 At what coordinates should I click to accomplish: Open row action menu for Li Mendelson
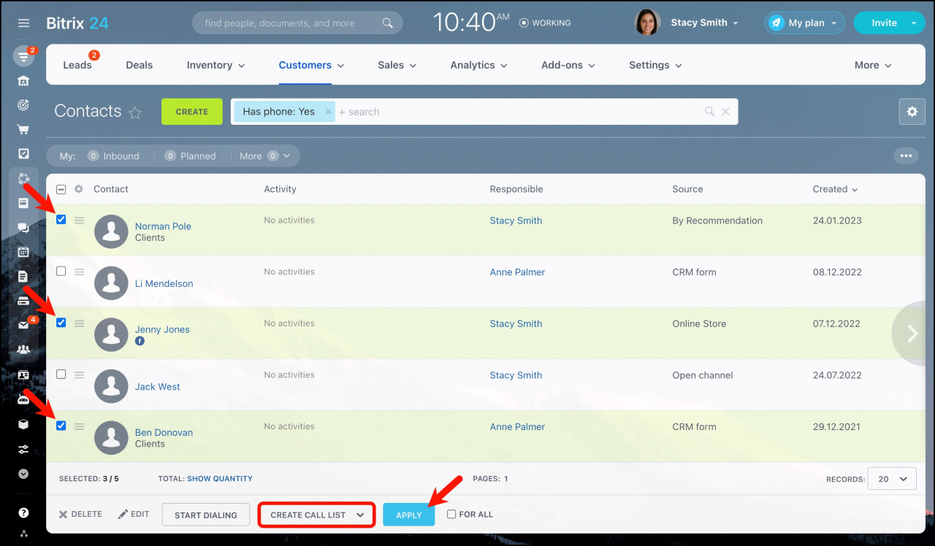(x=79, y=272)
